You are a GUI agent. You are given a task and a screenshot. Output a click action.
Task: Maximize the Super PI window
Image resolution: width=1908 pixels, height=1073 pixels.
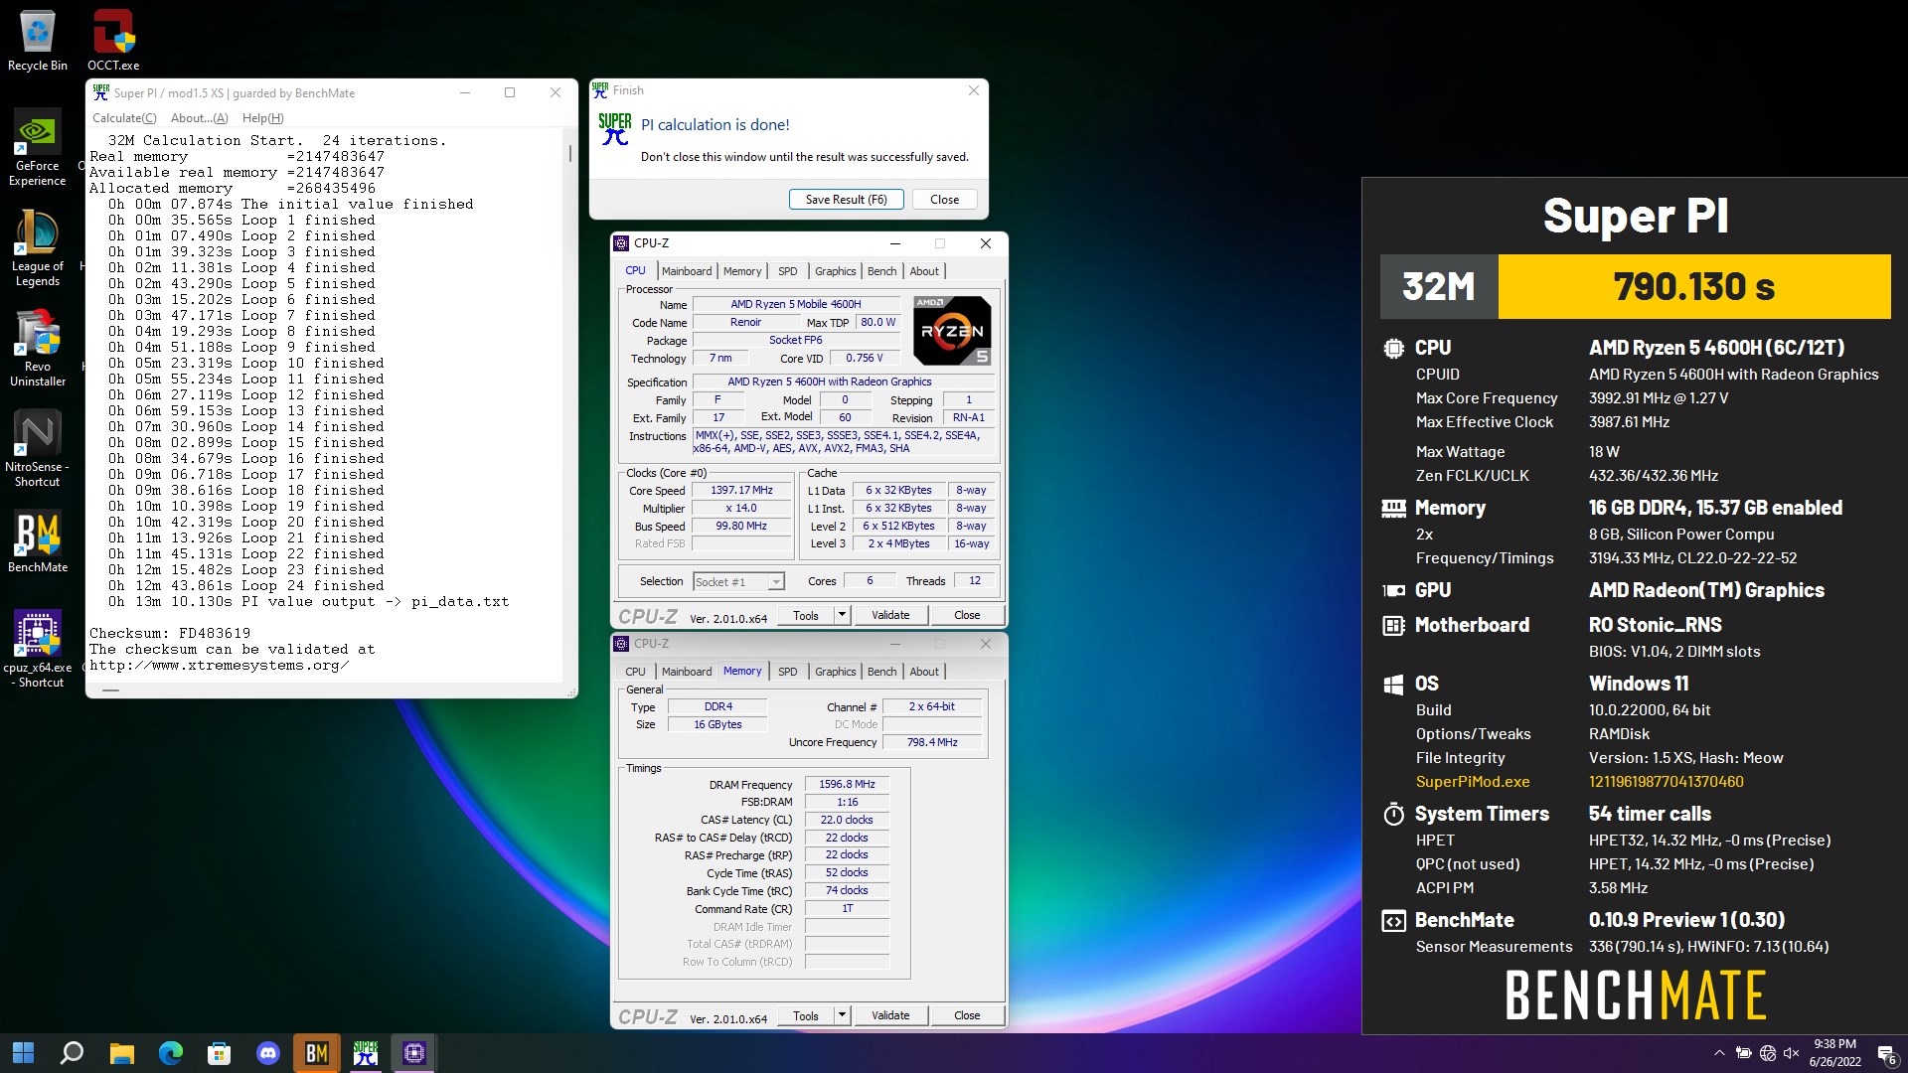[510, 92]
